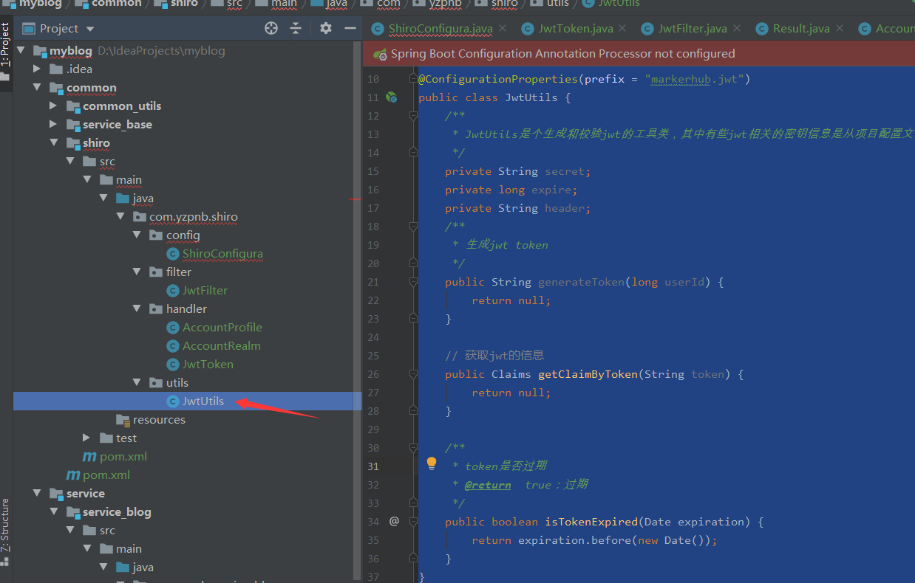Click the yellow bookmark icon beside line 31
Image resolution: width=915 pixels, height=583 pixels.
(x=432, y=465)
